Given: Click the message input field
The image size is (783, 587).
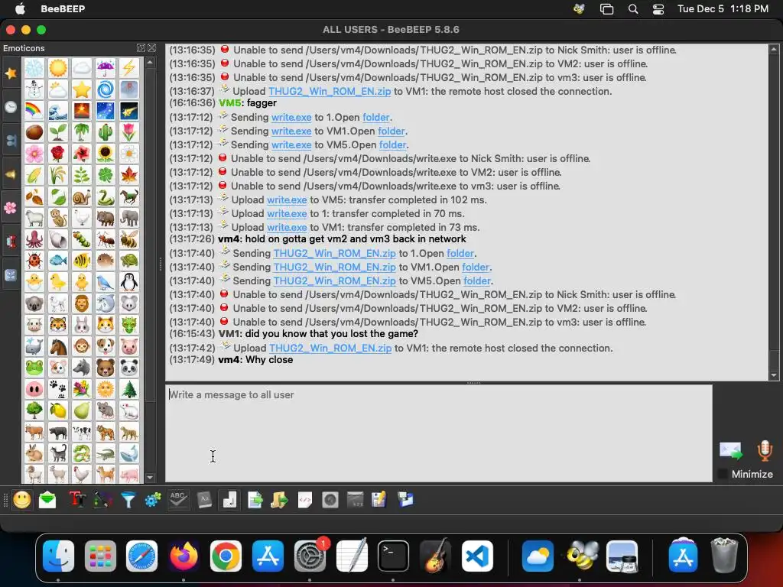Looking at the screenshot, I should click(x=438, y=433).
